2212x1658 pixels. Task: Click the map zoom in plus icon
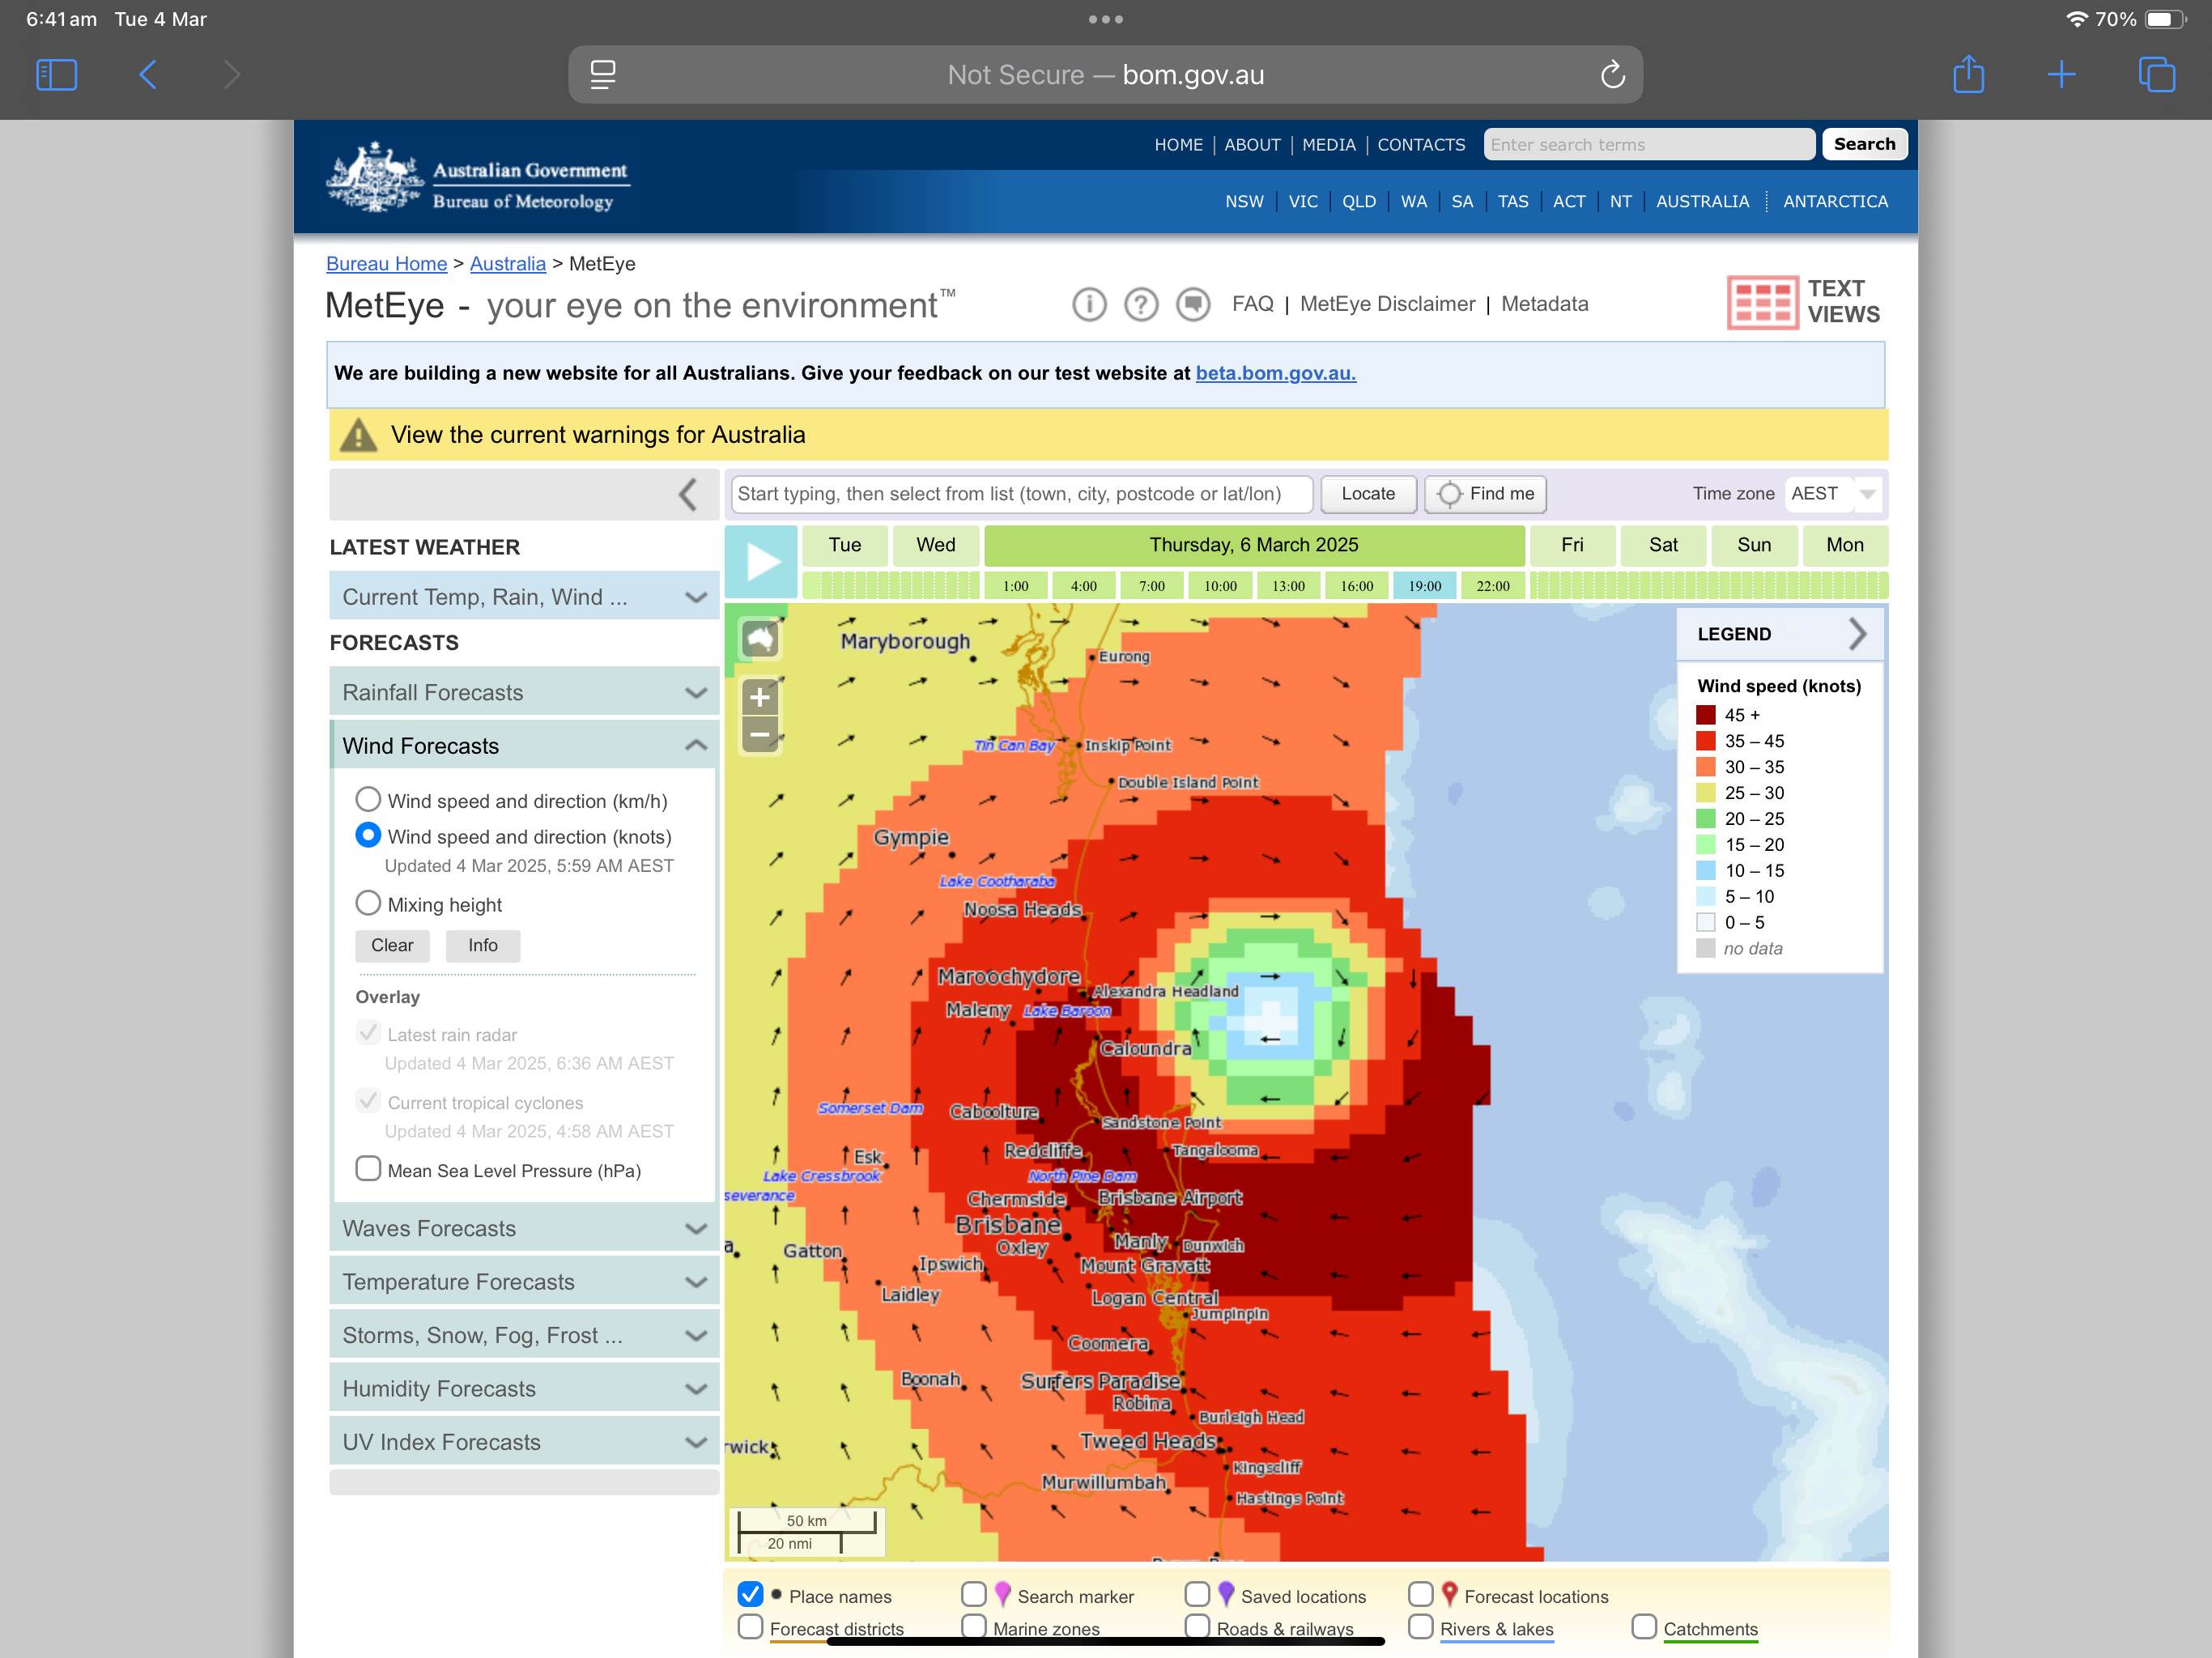click(x=760, y=696)
